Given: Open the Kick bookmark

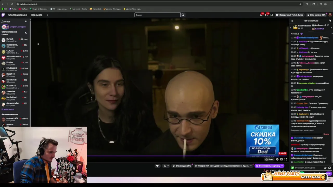Looking at the screenshot, I should click(x=5, y=9).
